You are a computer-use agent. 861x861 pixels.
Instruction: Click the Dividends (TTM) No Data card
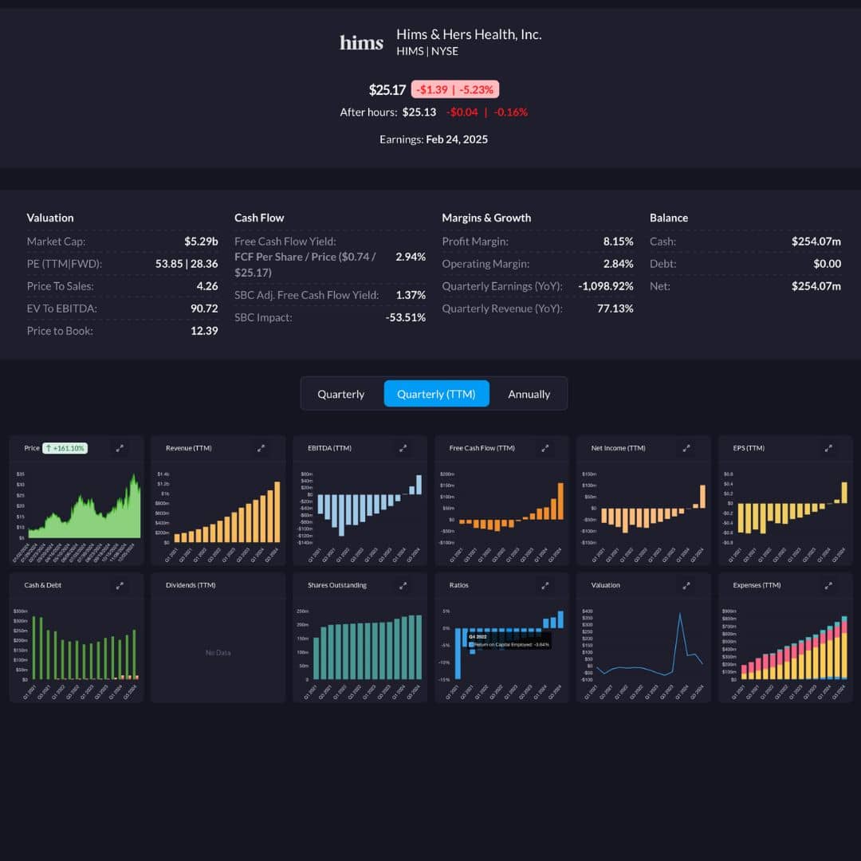tap(218, 638)
